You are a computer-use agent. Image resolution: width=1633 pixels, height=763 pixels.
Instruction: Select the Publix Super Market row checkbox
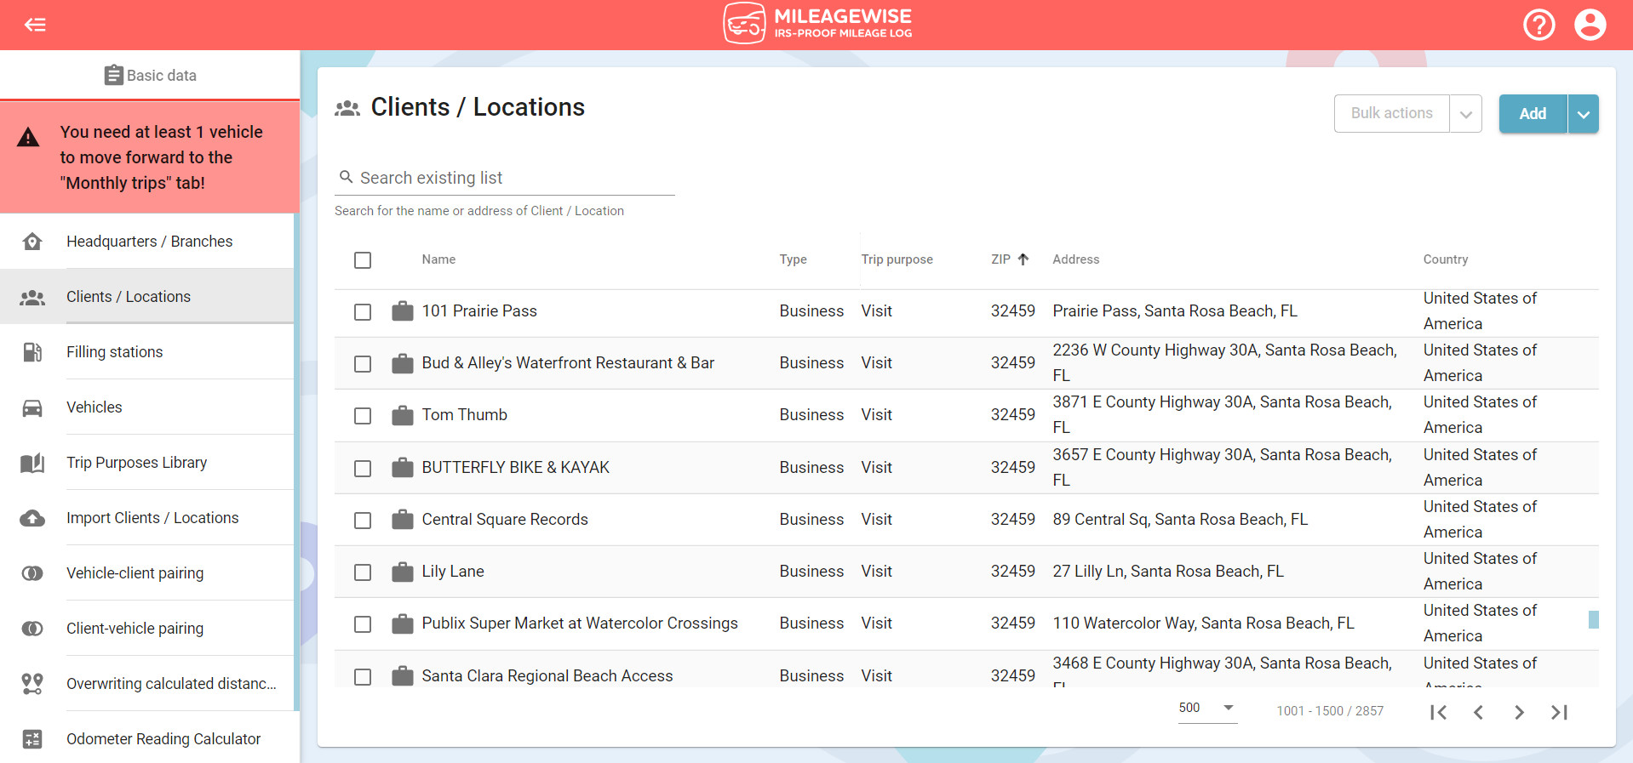pos(363,624)
